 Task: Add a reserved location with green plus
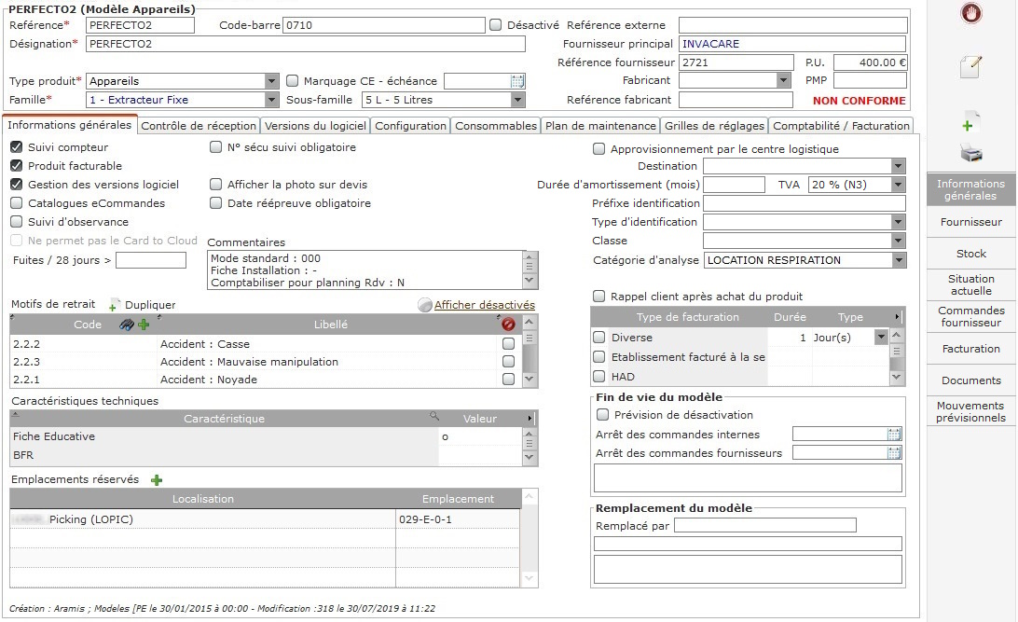tap(157, 480)
